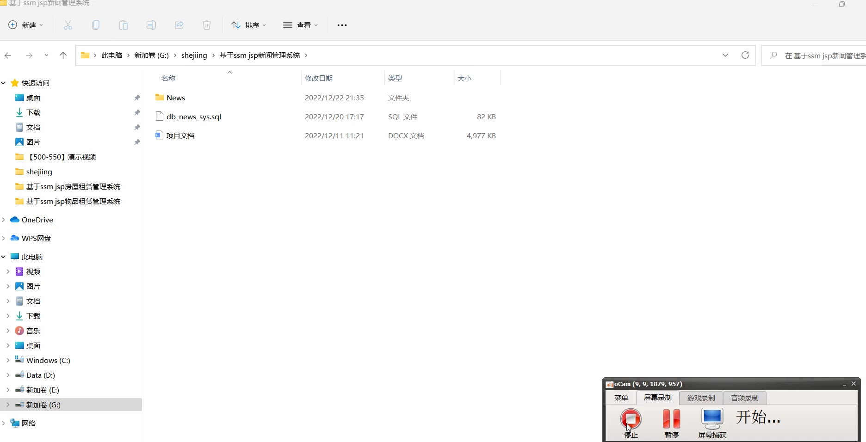Expand the Windows (C:) drive
Image resolution: width=866 pixels, height=442 pixels.
(8, 360)
